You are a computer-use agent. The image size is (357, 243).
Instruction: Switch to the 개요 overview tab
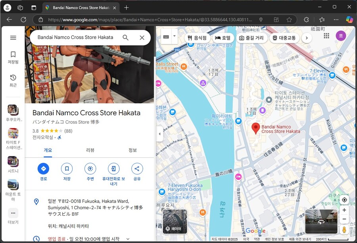tap(48, 150)
